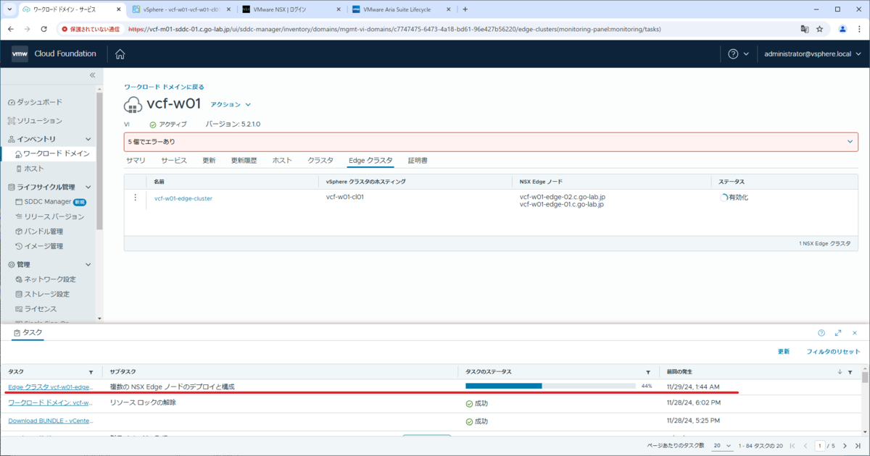The height and width of the screenshot is (456, 870).
Task: Click the not-secure connection warning badge
Action: point(91,29)
